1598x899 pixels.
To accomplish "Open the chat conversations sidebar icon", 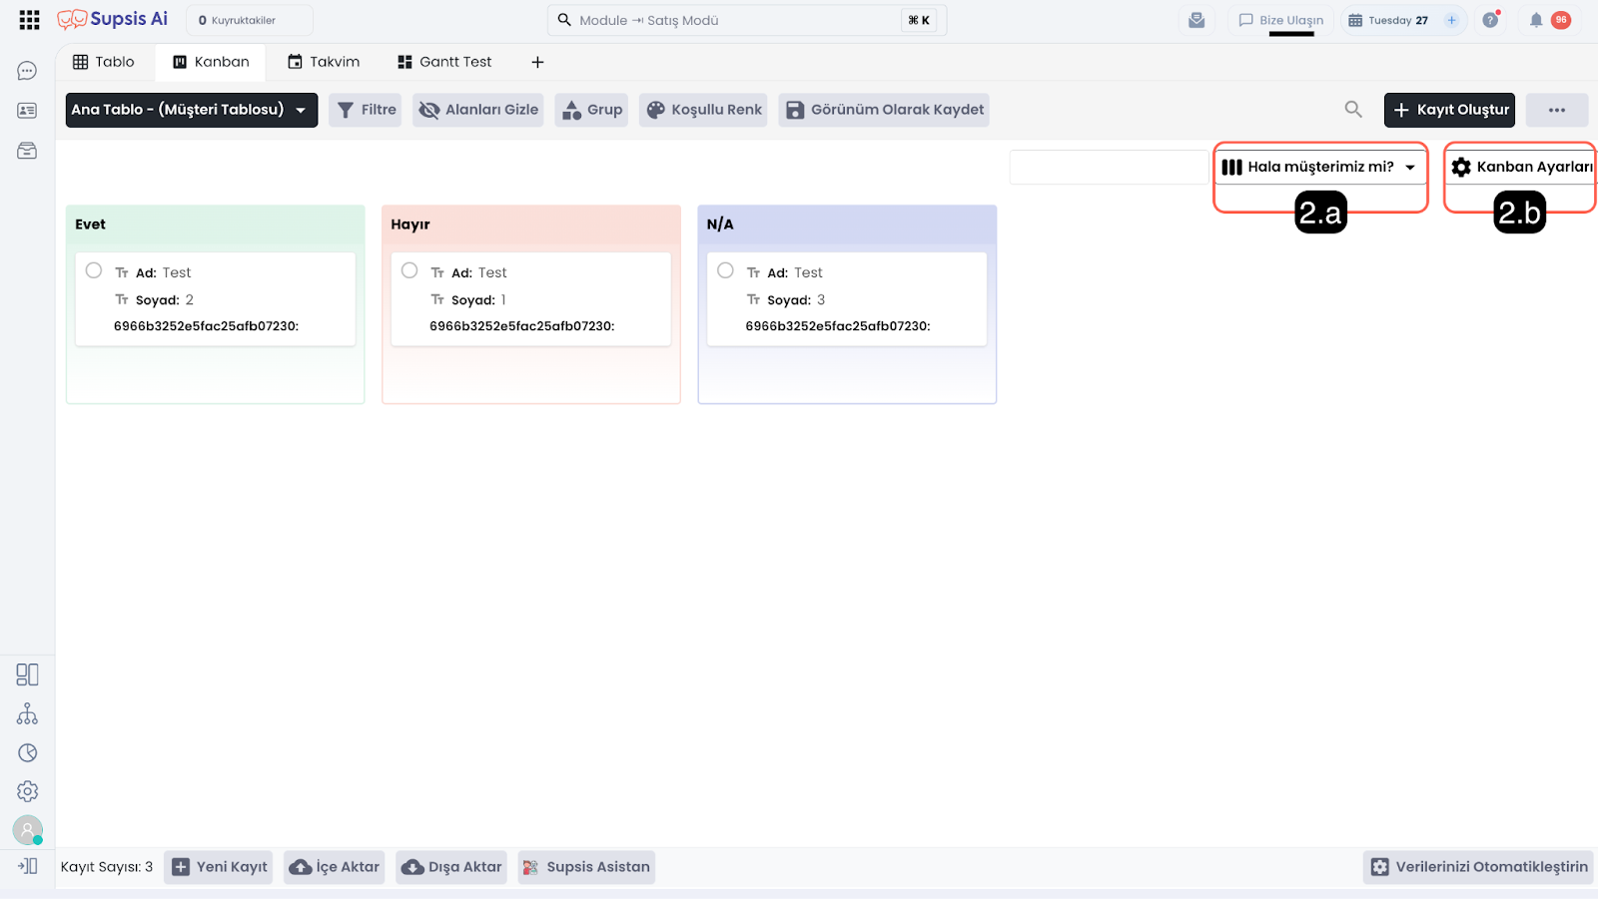I will click(x=27, y=71).
